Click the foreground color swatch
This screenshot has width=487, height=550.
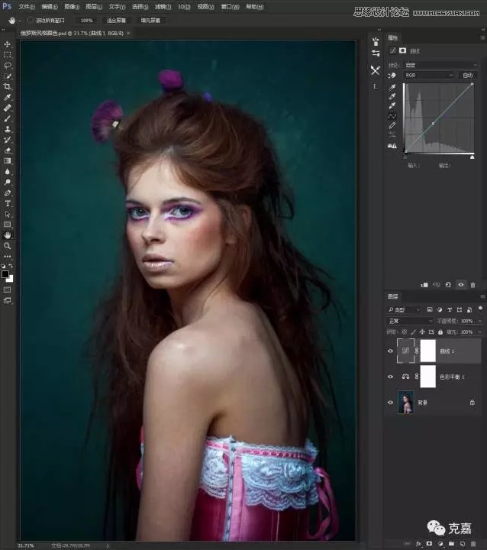pos(5,273)
